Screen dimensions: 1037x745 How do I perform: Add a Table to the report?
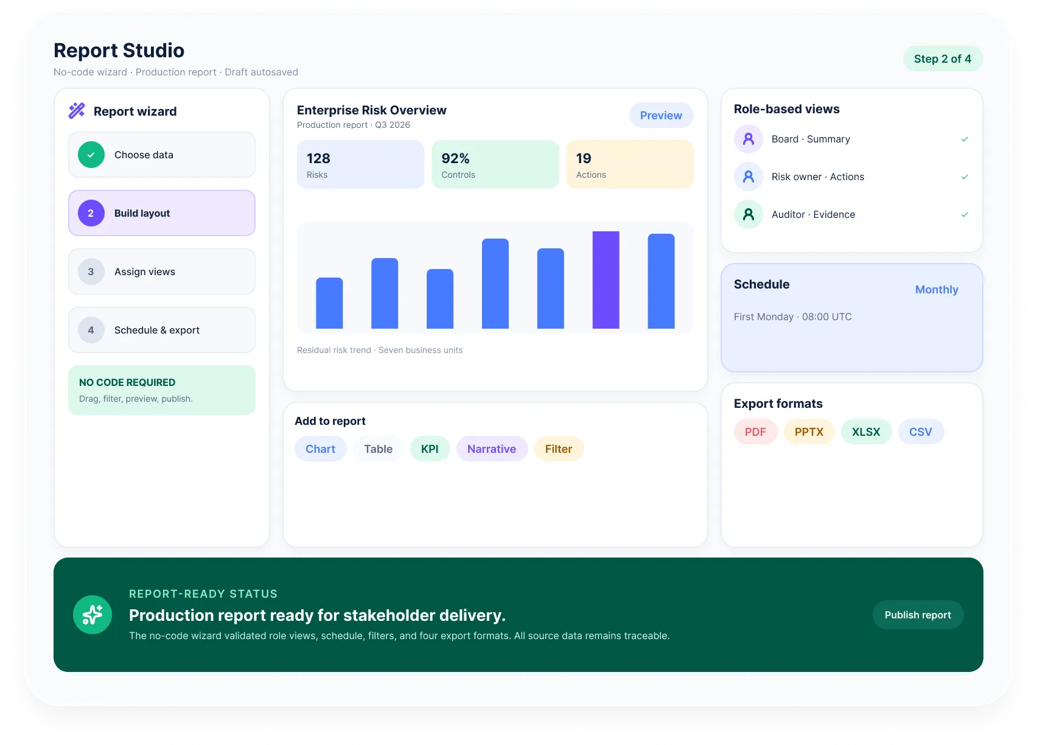[378, 449]
